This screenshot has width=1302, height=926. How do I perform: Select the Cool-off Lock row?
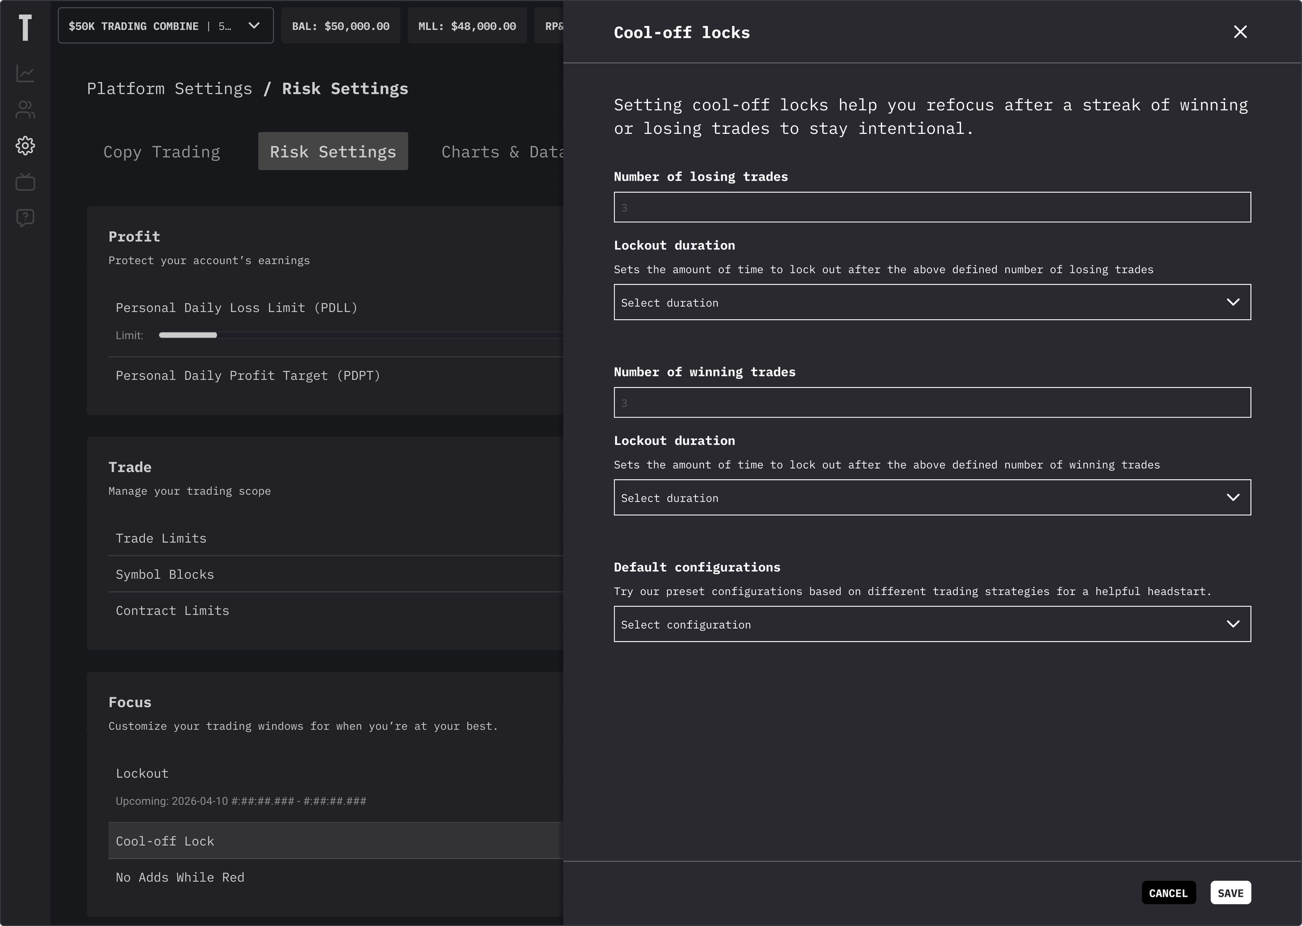pyautogui.click(x=336, y=841)
